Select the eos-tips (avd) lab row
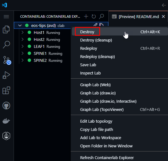 click(61, 25)
